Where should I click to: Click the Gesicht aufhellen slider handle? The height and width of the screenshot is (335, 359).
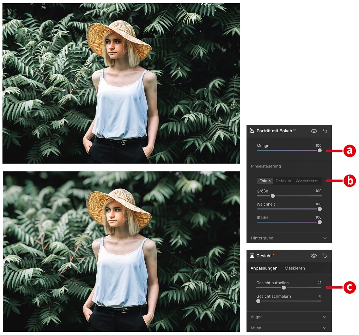point(284,288)
